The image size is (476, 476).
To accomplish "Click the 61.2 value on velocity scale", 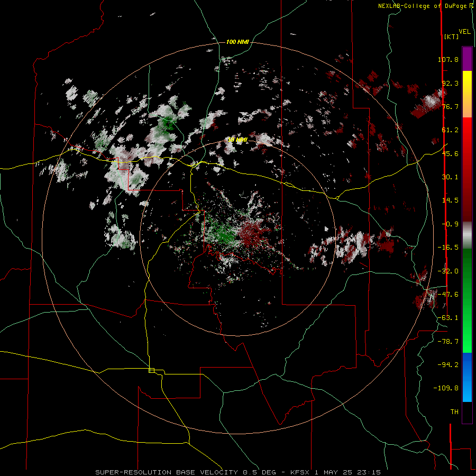I will (x=450, y=130).
